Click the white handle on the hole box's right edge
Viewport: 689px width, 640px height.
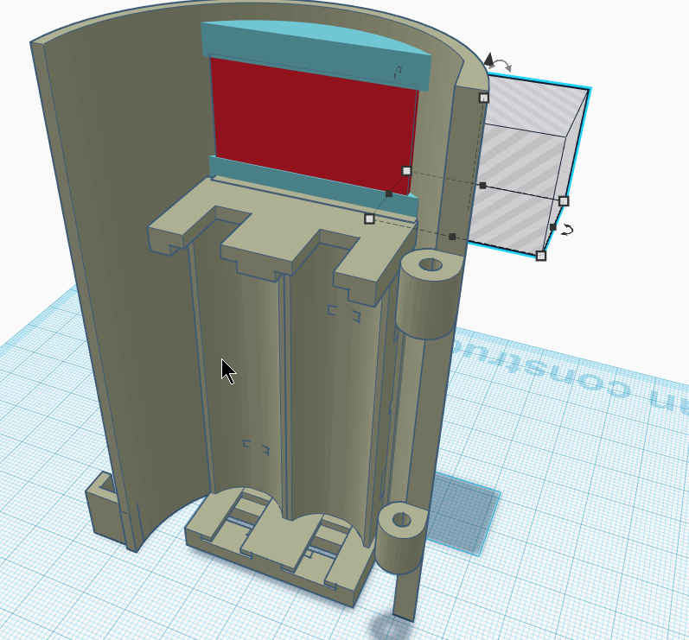564,201
